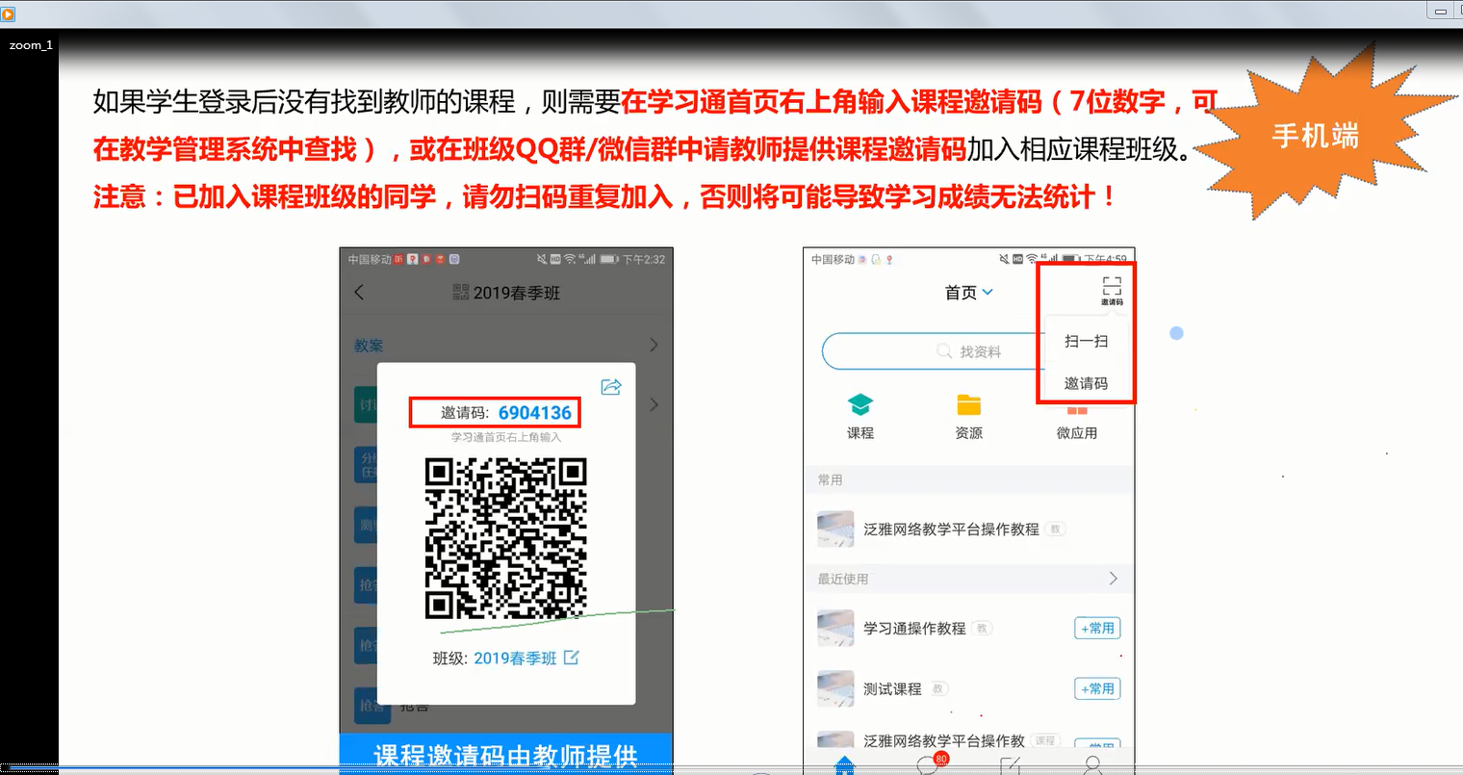Select 邀请码 from the popup menu
Viewport: 1463px width, 775px height.
point(1086,383)
